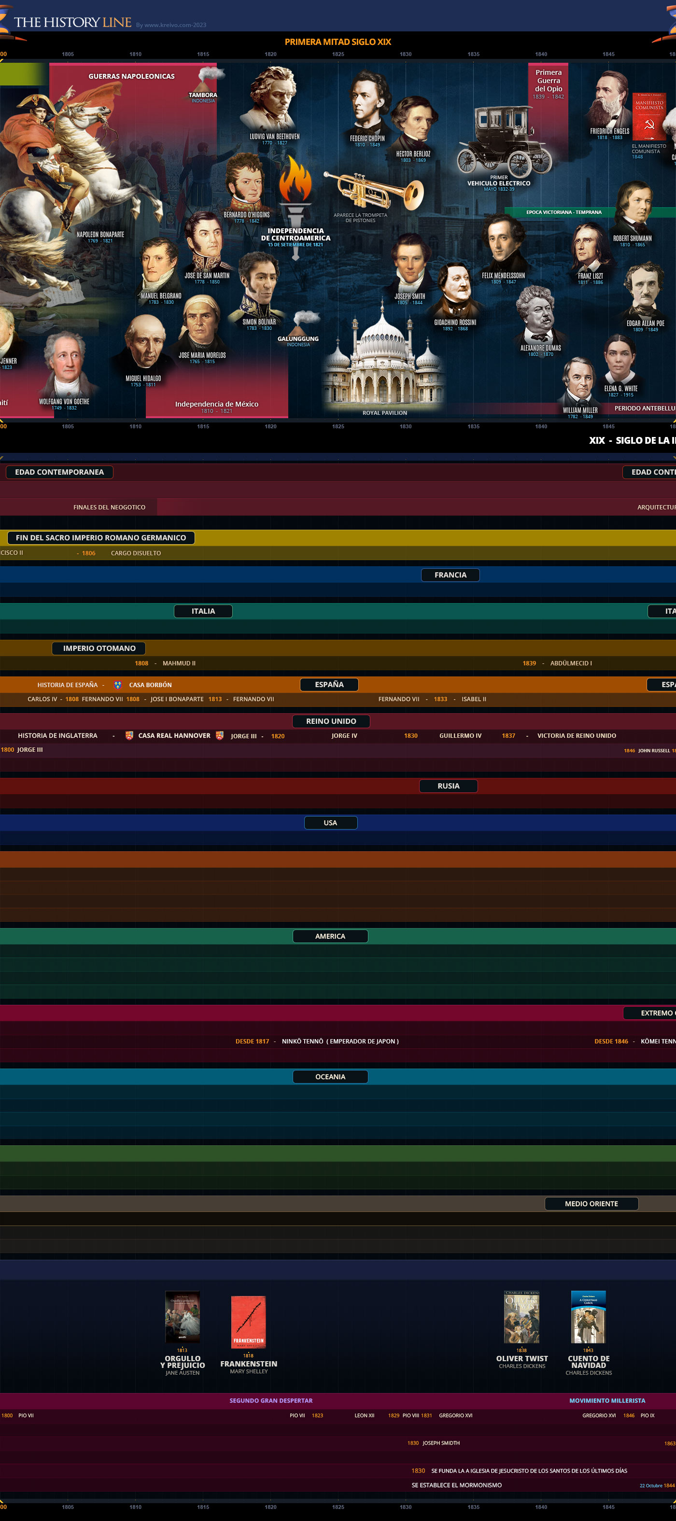Click the Finales del Neogotico label
The height and width of the screenshot is (1521, 676).
(109, 507)
